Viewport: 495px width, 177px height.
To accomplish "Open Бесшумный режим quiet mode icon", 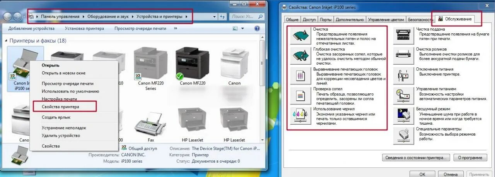I will point(404,115).
